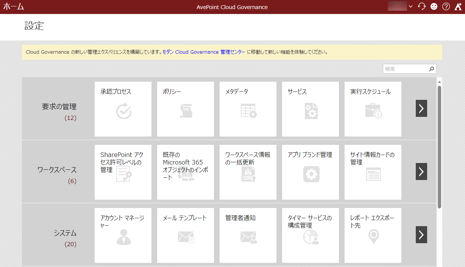Click the blurred user name
Viewport: 465px width, 267px height.
tap(397, 6)
